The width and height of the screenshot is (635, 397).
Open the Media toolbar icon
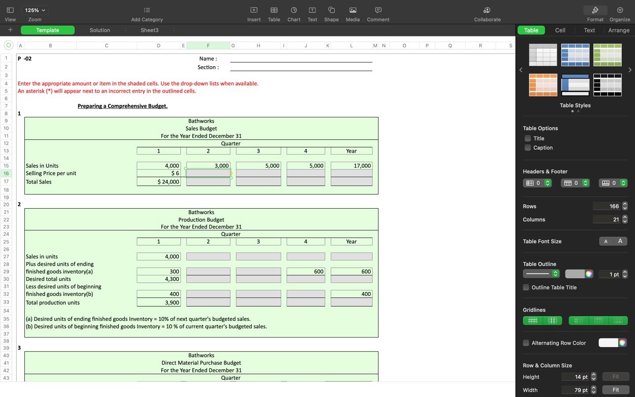point(353,10)
